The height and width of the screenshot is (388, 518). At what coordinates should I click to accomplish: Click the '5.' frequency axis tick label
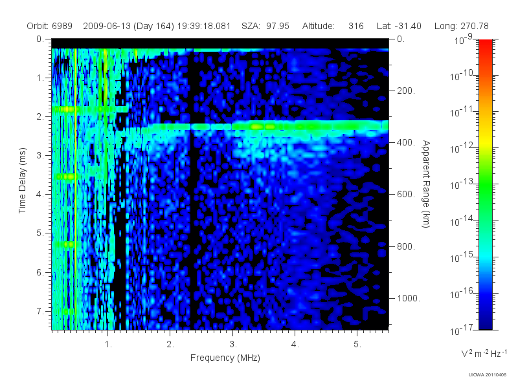coord(357,345)
